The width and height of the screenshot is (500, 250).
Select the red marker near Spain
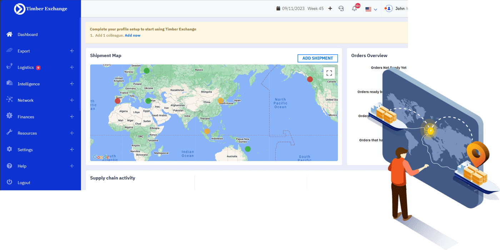click(117, 101)
